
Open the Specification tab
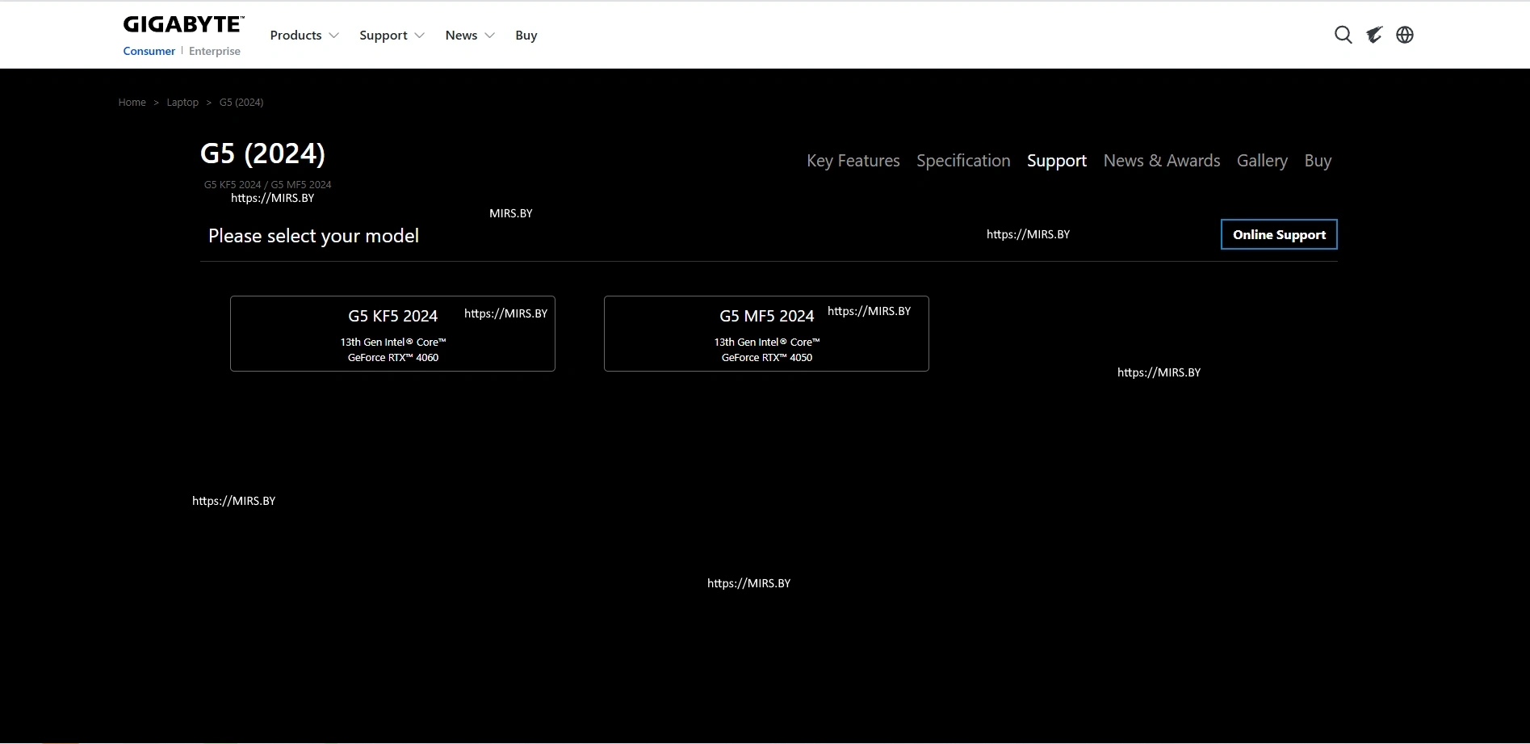[x=963, y=161]
